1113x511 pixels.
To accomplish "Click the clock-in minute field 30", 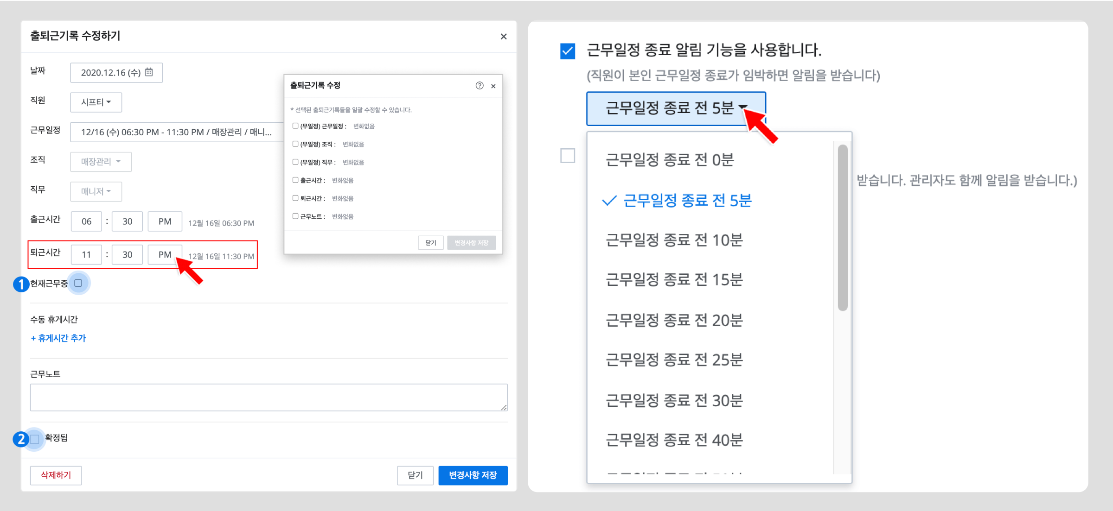I will pyautogui.click(x=127, y=221).
